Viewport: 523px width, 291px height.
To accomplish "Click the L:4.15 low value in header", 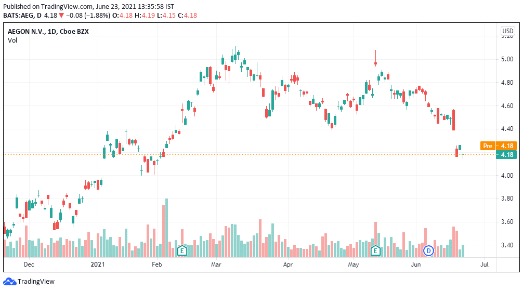I will (166, 16).
